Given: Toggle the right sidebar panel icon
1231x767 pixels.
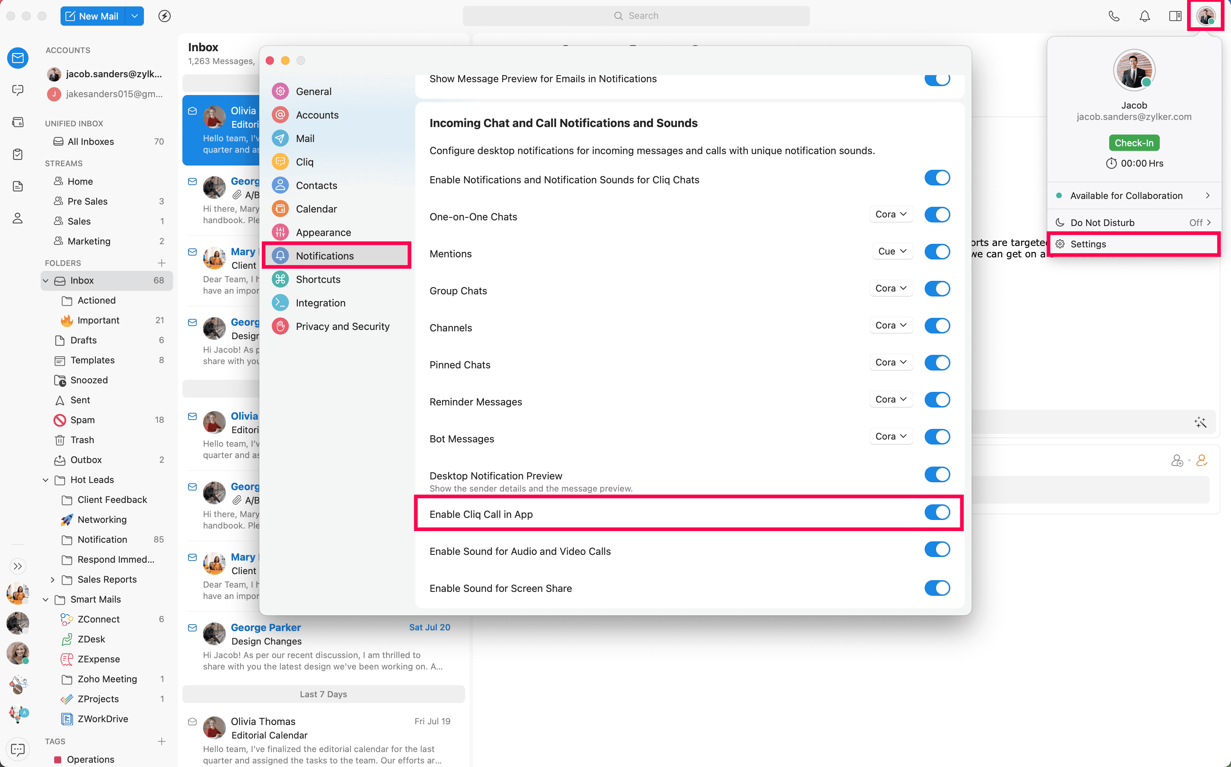Looking at the screenshot, I should click(1175, 16).
